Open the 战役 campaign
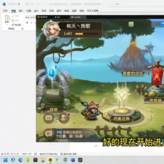This screenshot has width=164, height=164. 53,110
